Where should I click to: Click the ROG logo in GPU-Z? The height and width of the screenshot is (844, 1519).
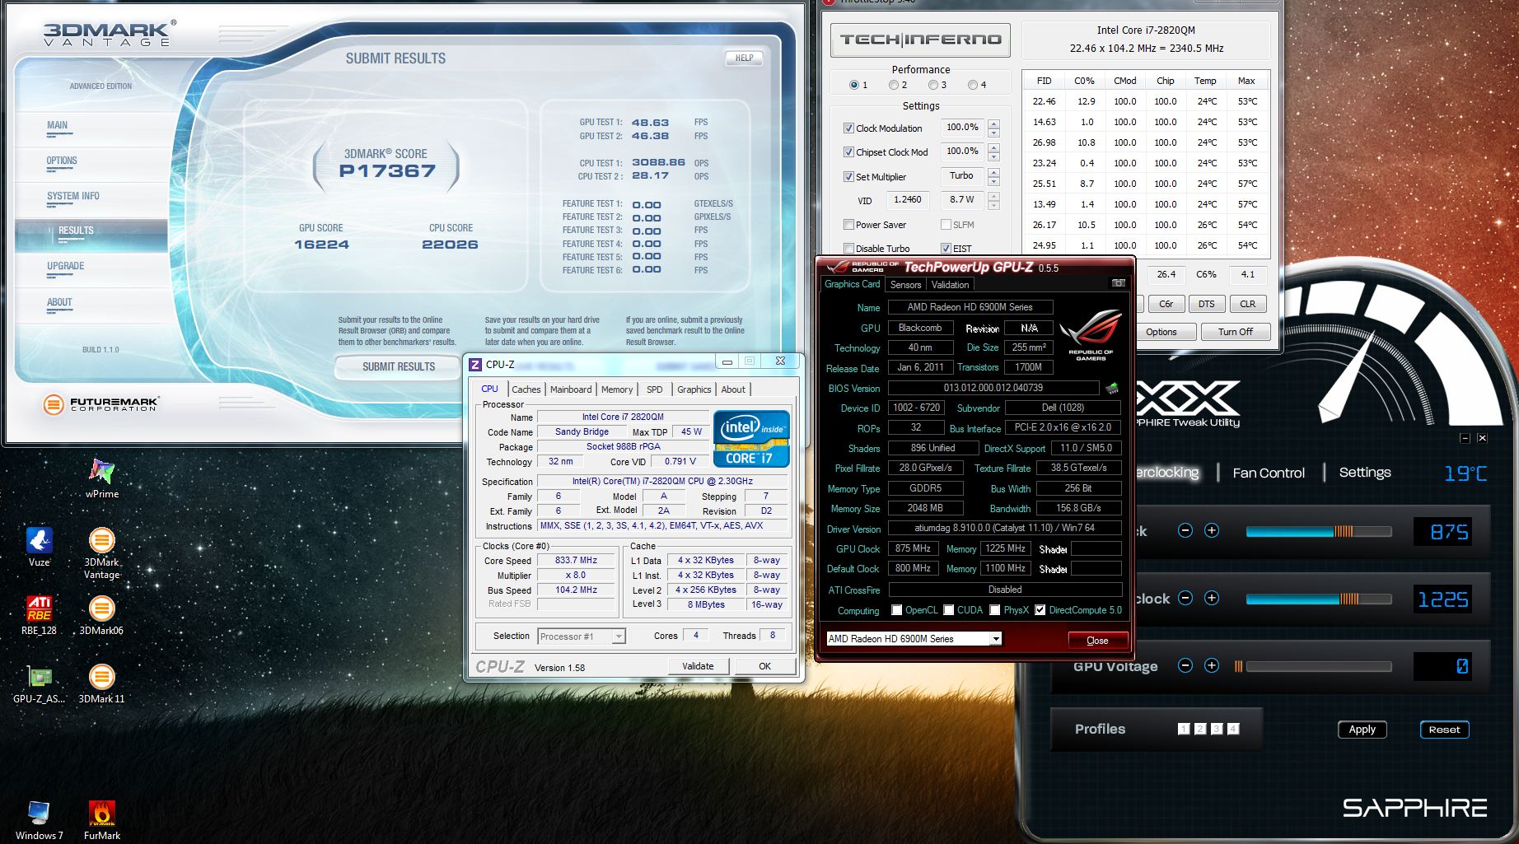[x=1091, y=335]
